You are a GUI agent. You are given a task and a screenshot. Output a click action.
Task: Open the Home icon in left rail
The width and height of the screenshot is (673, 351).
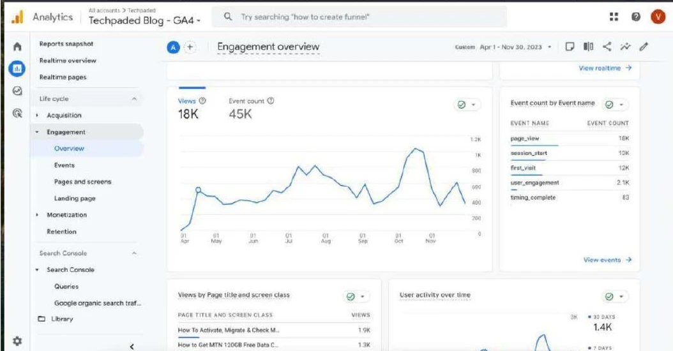[x=17, y=47]
